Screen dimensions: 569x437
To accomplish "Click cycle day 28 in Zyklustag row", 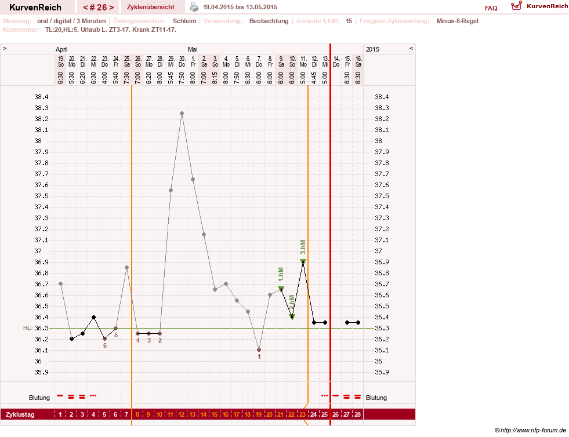I will (x=358, y=414).
